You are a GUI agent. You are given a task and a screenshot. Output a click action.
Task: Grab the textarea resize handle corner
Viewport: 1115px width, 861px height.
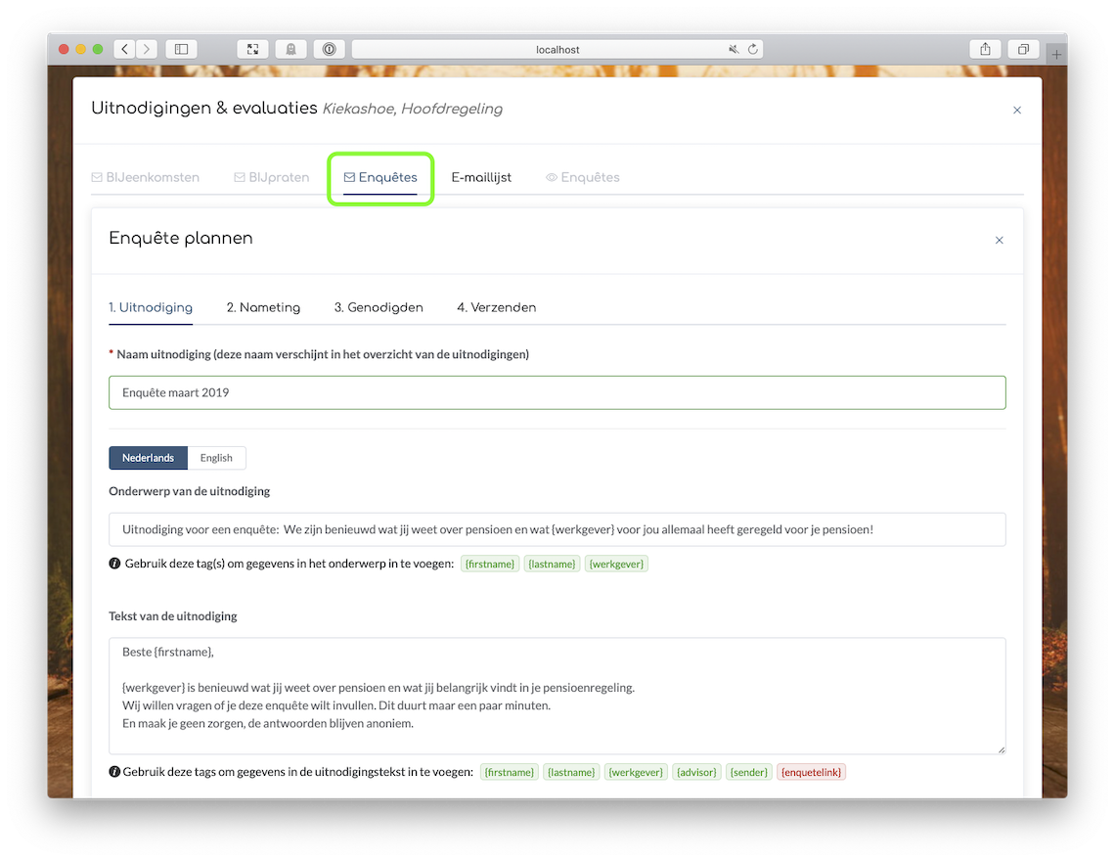click(x=1001, y=748)
